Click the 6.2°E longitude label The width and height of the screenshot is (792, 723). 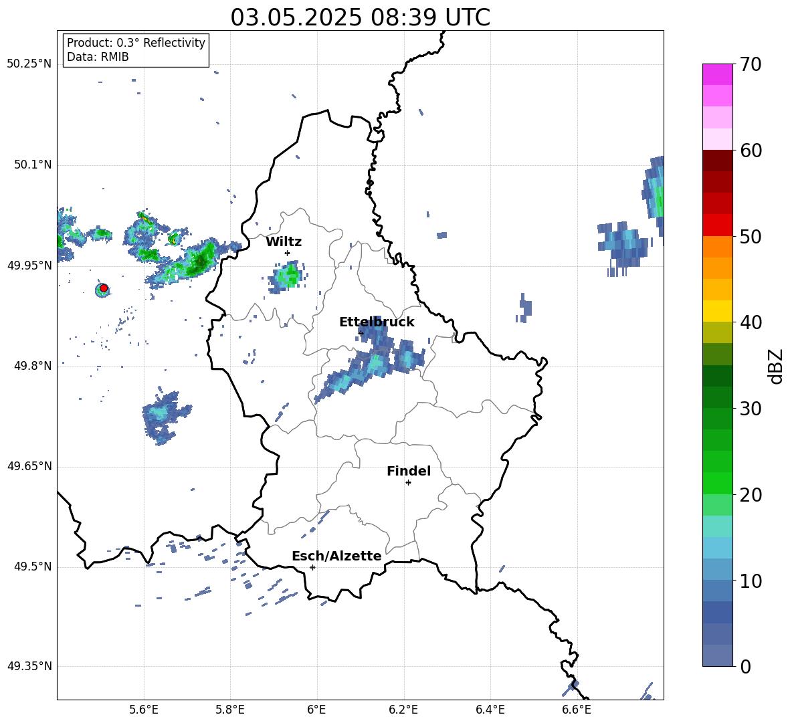[x=403, y=710]
